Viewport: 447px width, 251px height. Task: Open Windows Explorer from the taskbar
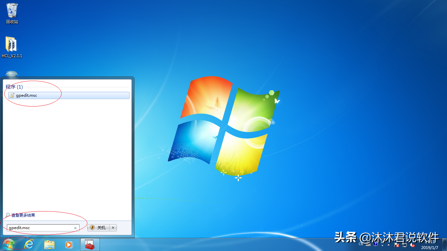pyautogui.click(x=49, y=244)
